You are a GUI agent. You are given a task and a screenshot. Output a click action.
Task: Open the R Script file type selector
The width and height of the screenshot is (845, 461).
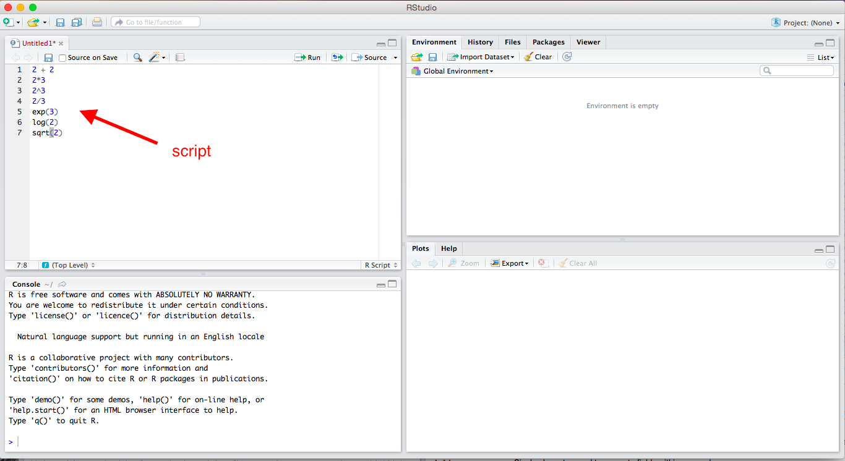coord(381,265)
